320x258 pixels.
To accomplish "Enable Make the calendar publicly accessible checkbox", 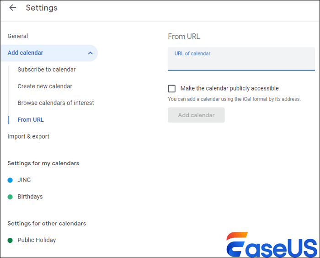I will pos(172,89).
